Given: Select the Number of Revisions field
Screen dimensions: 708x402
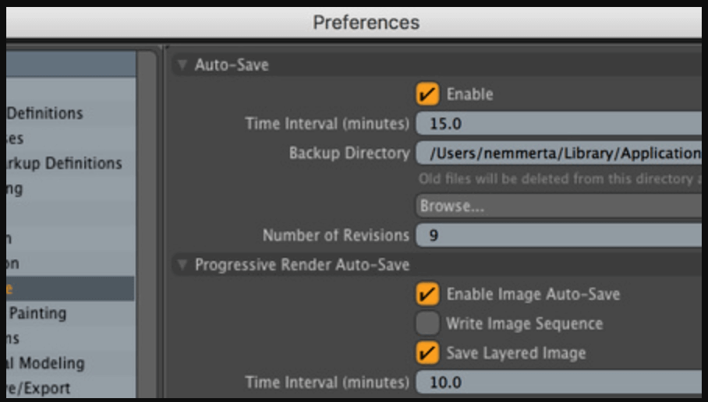Looking at the screenshot, I should pyautogui.click(x=558, y=235).
